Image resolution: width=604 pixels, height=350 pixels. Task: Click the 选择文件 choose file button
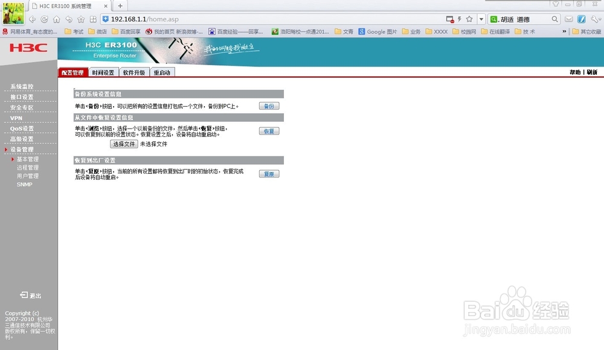[x=124, y=144]
